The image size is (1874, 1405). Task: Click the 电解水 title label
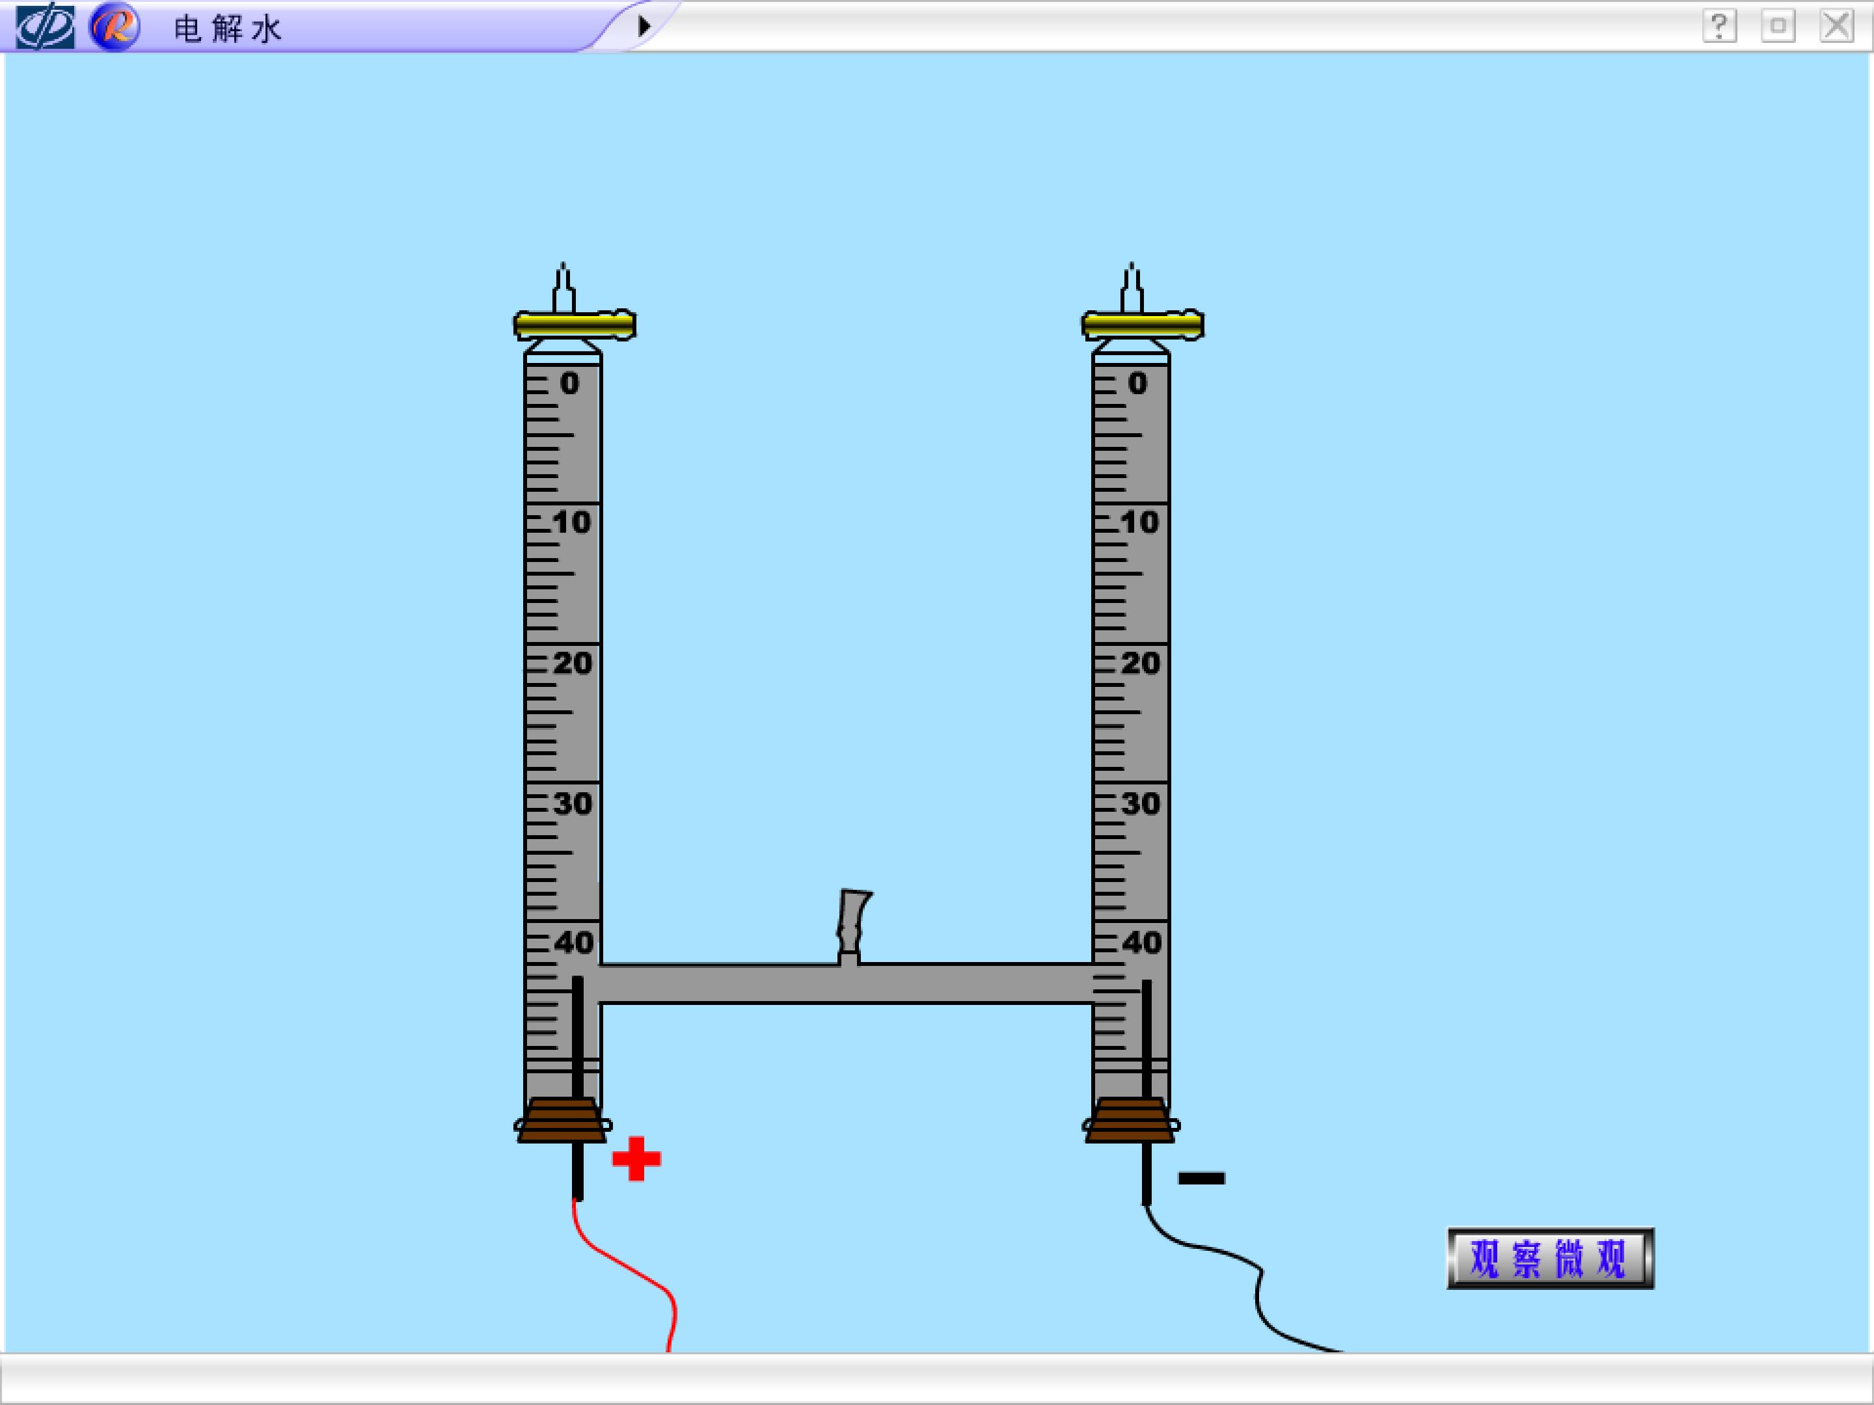tap(227, 29)
